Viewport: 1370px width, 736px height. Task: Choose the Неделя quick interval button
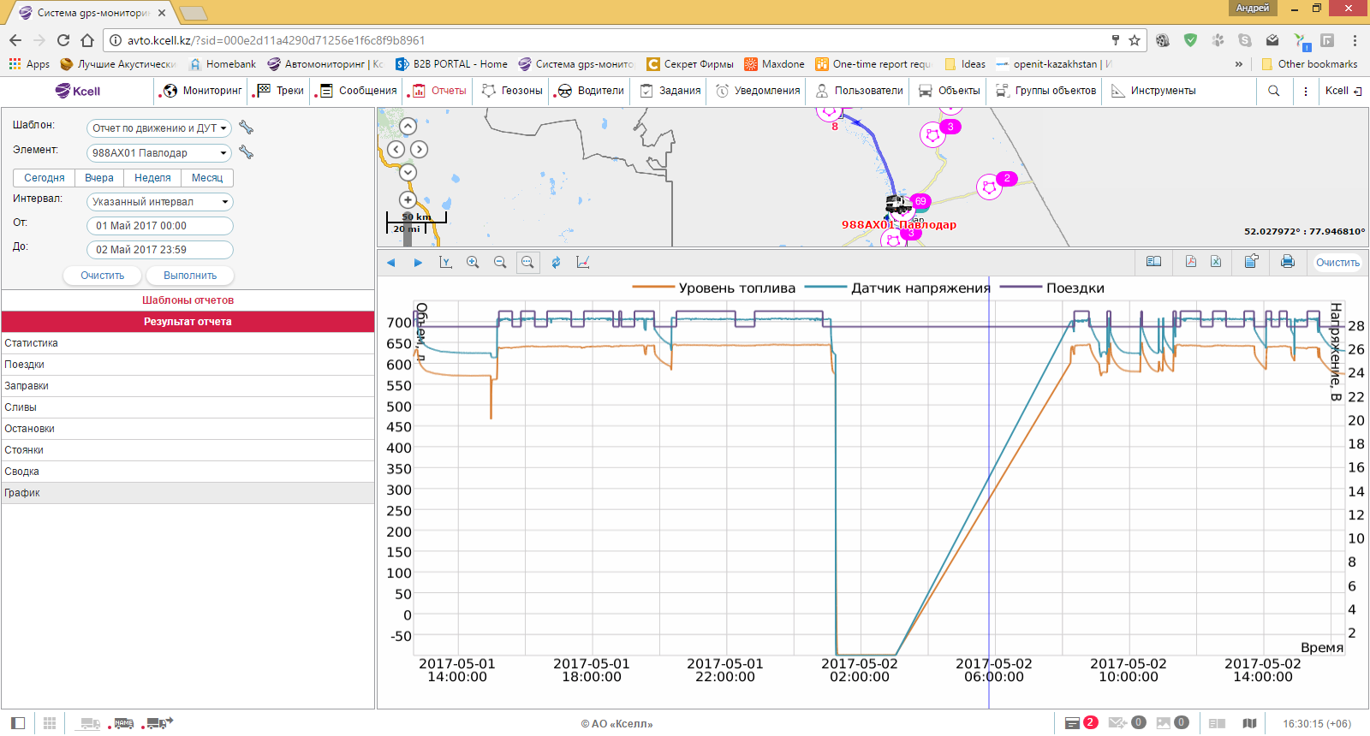click(152, 178)
